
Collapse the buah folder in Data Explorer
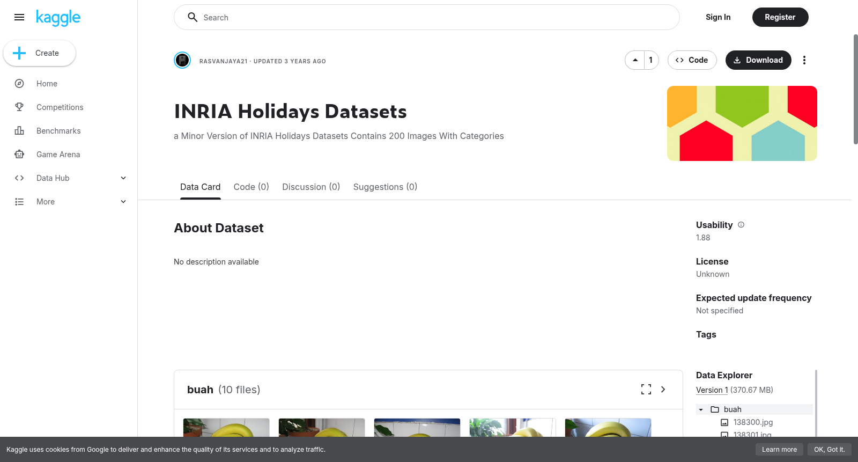(701, 409)
